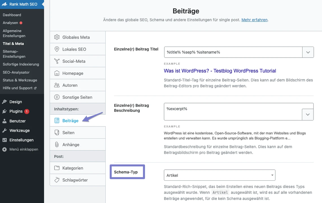Open the Rank Math SEO logo icon
The height and width of the screenshot is (203, 322).
4,4
